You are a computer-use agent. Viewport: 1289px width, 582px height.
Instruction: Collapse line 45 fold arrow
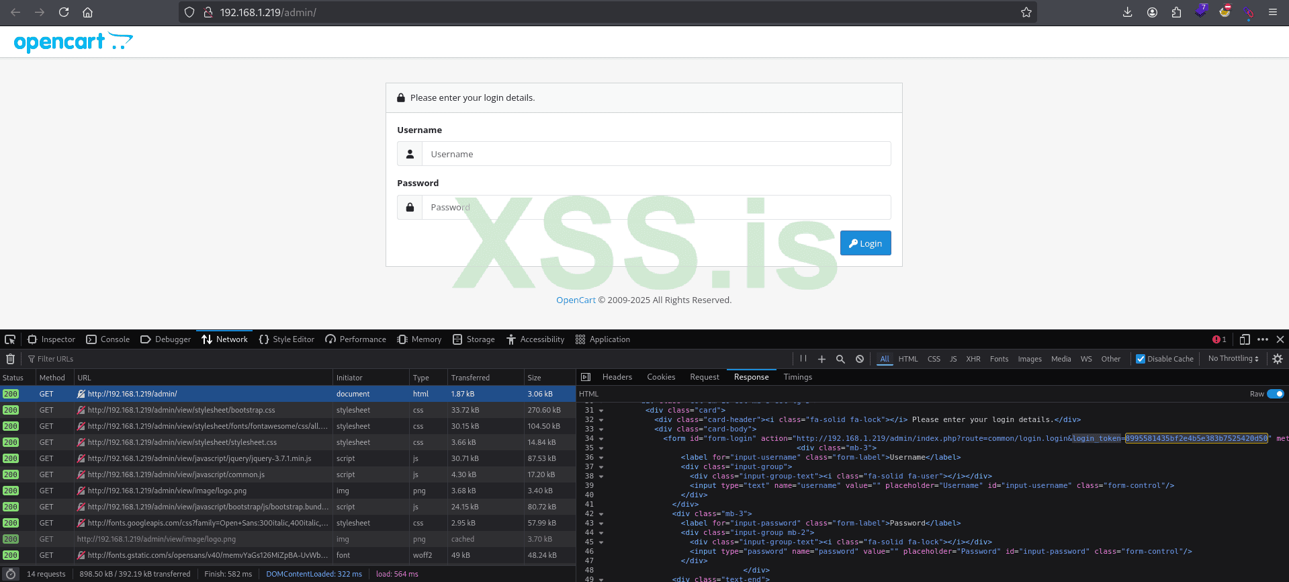[x=601, y=542]
